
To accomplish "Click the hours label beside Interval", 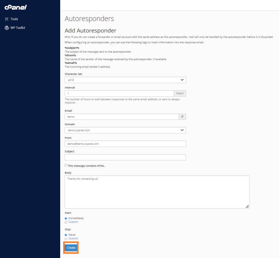I will (x=180, y=93).
